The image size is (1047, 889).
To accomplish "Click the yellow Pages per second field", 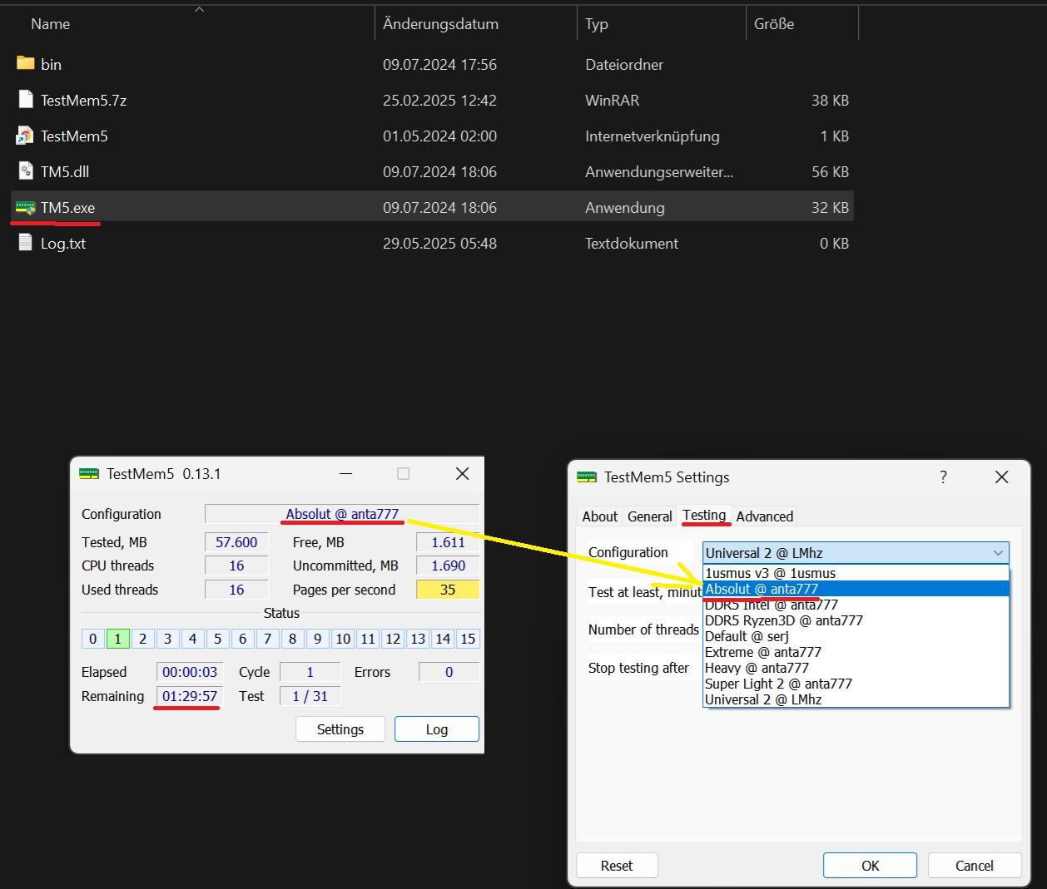I will point(448,590).
